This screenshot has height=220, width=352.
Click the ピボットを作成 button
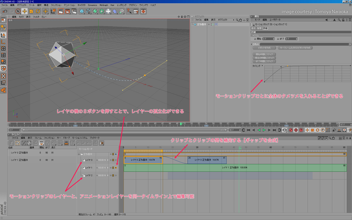point(264,48)
